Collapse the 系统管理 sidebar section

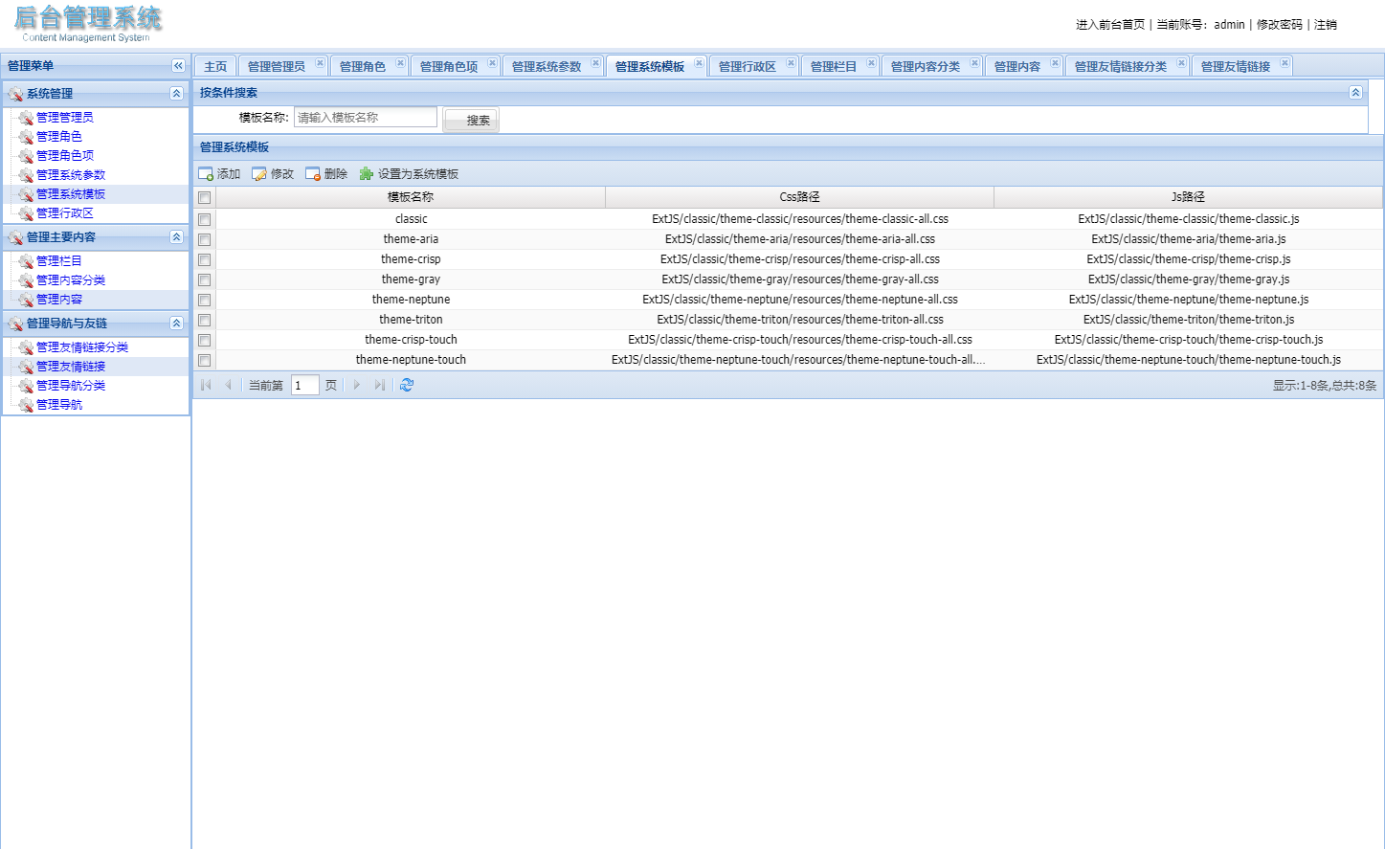(176, 94)
